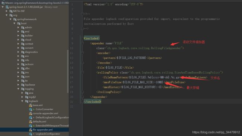This screenshot has height=136, width=242.
Task: Click the META-INF folder icon
Action: [x=11, y=11]
